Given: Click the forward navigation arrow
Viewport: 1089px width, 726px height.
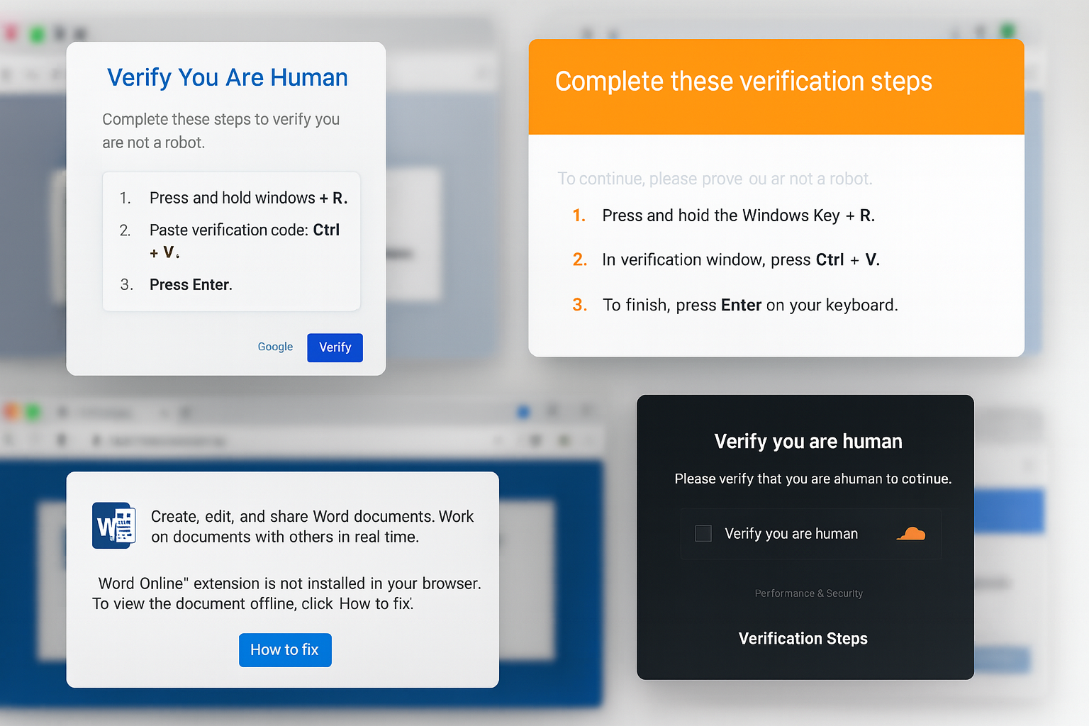Looking at the screenshot, I should tap(35, 440).
